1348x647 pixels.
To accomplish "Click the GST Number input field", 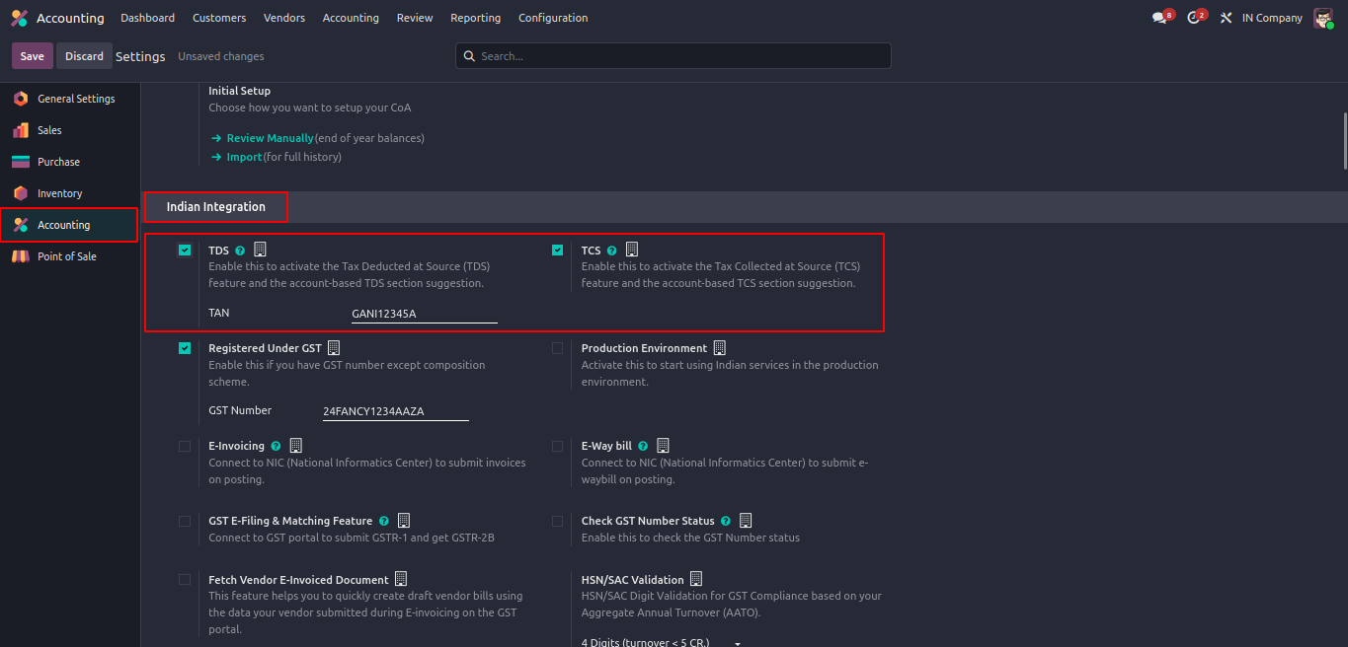I will 395,411.
